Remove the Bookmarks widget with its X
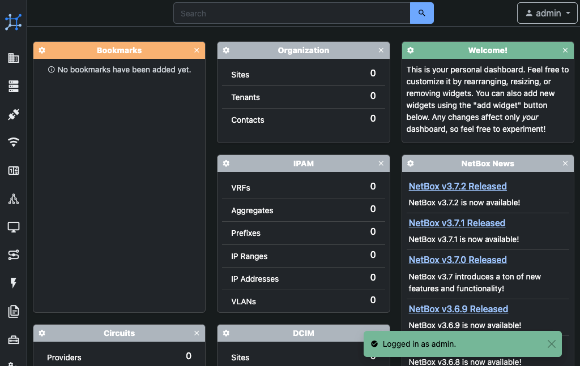 coord(197,50)
